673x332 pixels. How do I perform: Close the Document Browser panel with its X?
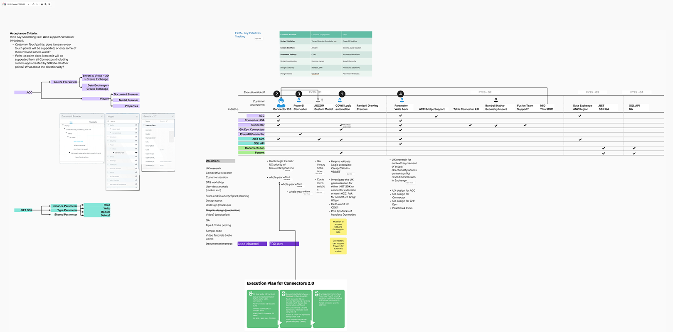[102, 116]
